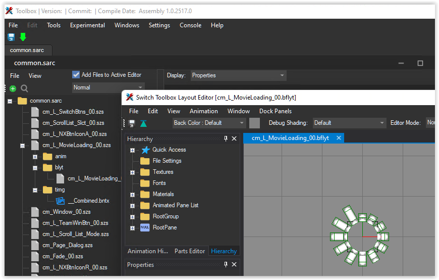Open the Settings menu
Screen dimensions: 439x280
(159, 25)
